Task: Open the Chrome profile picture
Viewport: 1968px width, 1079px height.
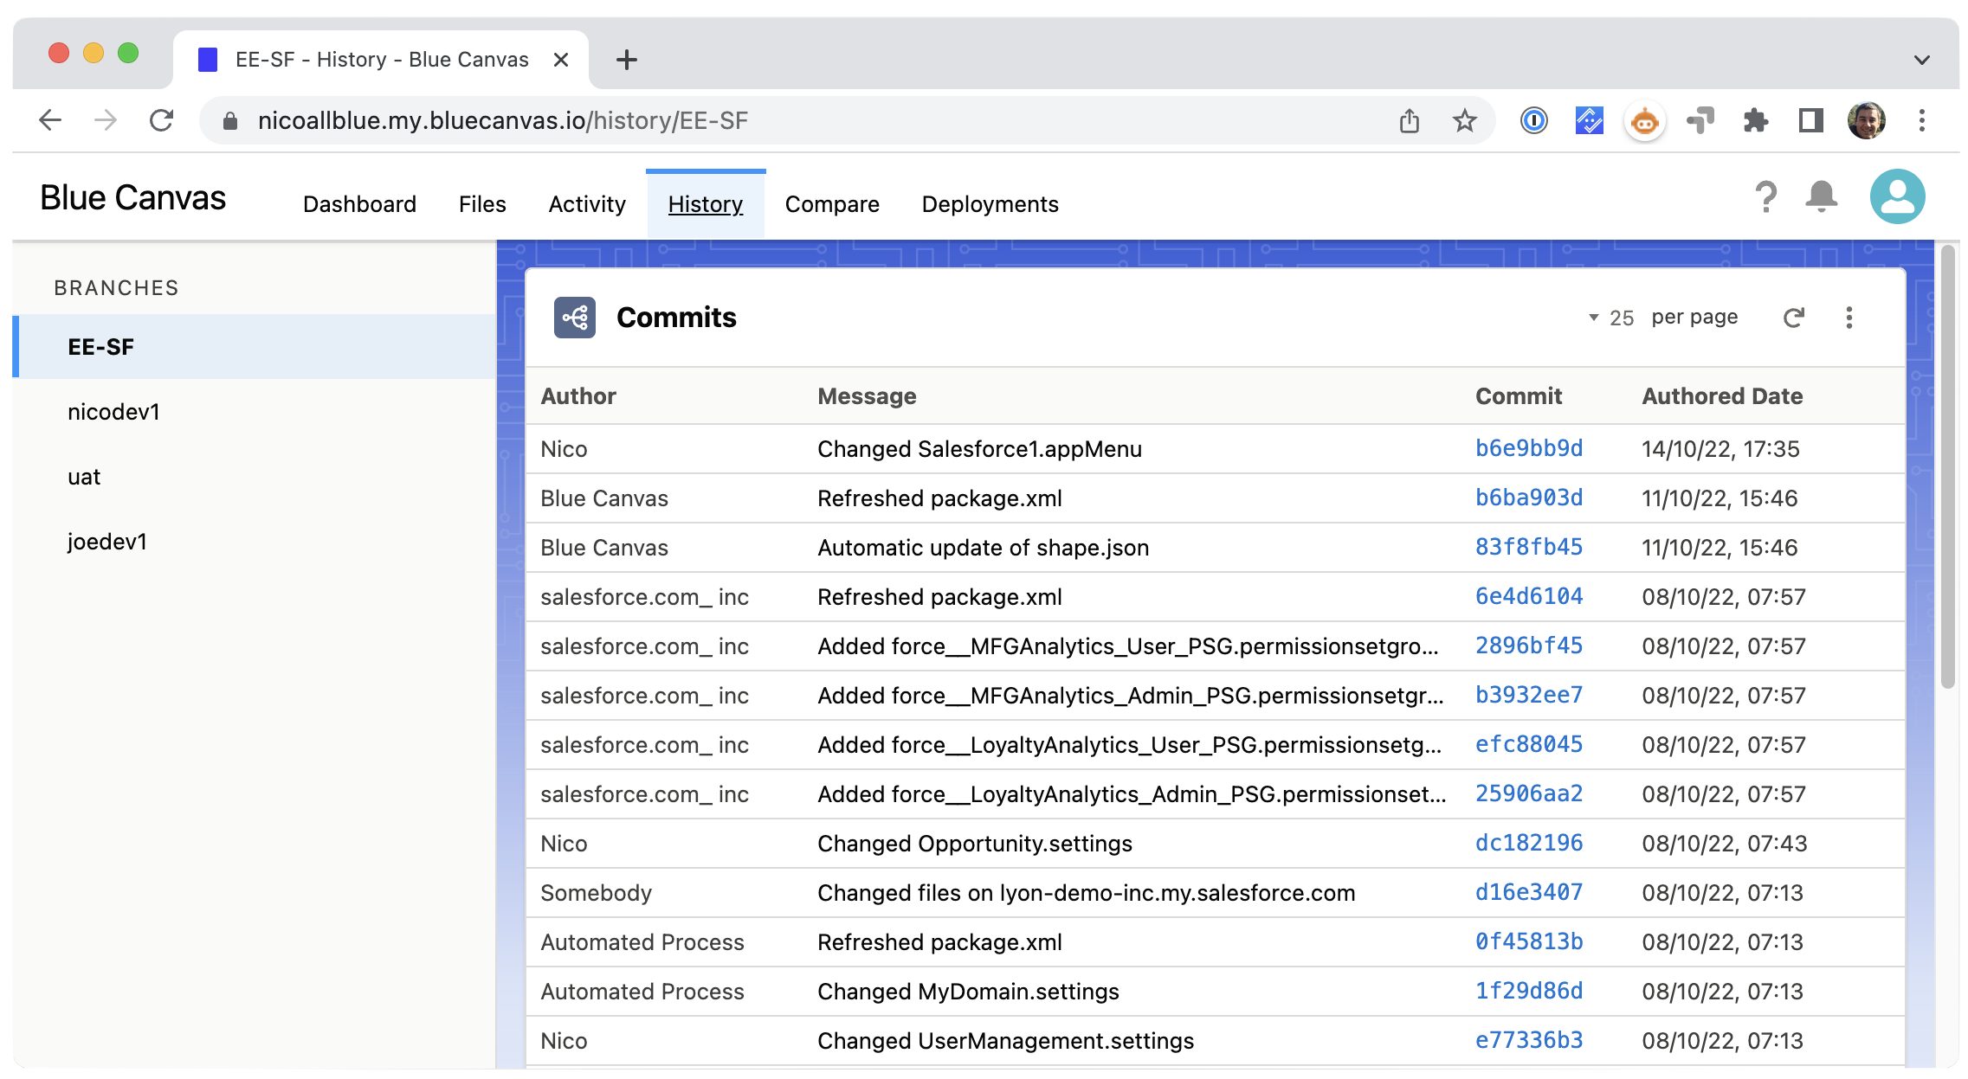Action: 1867,120
